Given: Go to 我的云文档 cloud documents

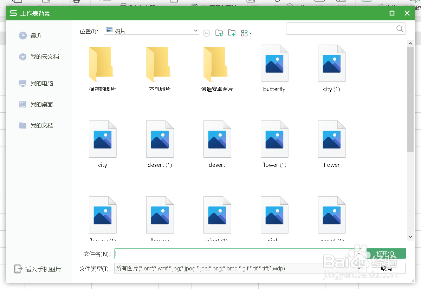Looking at the screenshot, I should [x=39, y=57].
